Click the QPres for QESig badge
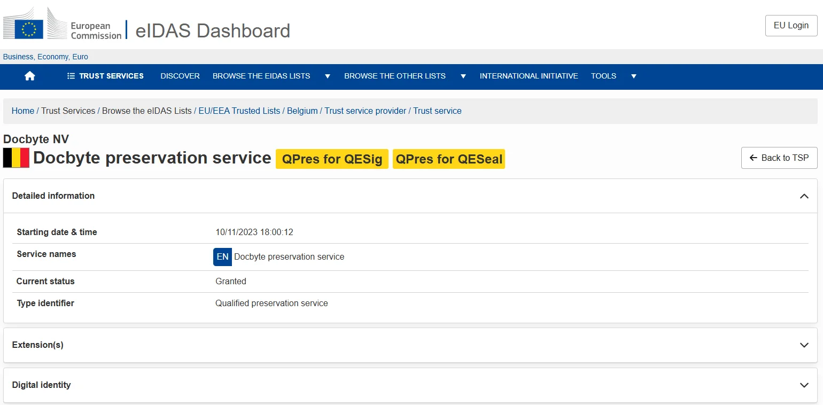The height and width of the screenshot is (405, 823). (332, 159)
